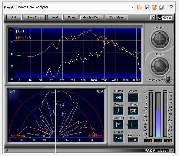This screenshot has height=156, width=179.
Task: Toggle the Freeze hand button
Action: tap(118, 111)
